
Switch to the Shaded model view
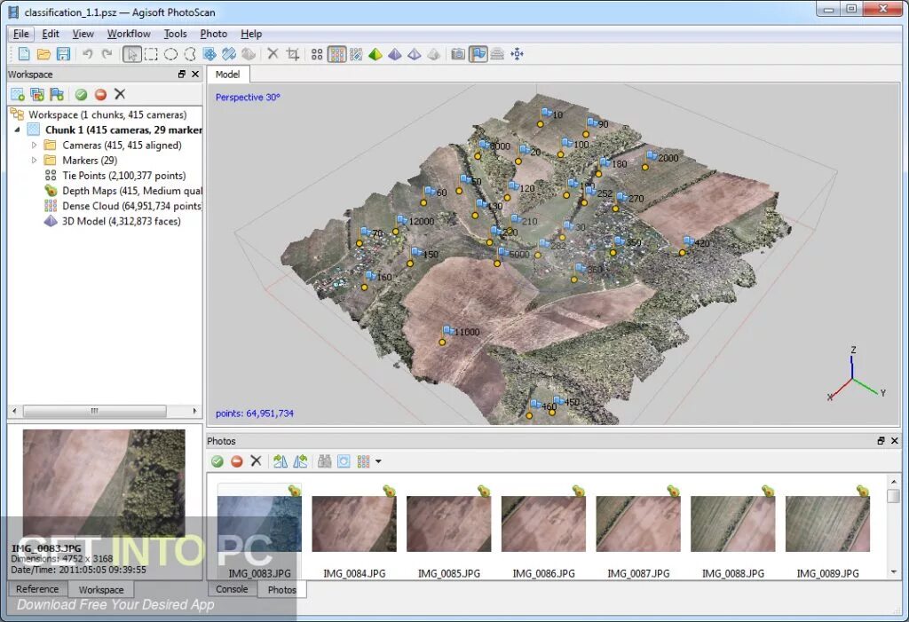pos(375,54)
